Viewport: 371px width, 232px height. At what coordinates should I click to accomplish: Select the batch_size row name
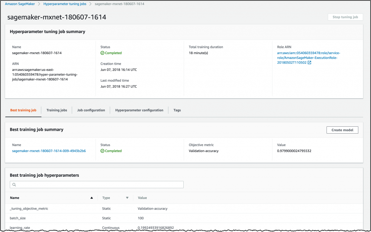pyautogui.click(x=18, y=218)
